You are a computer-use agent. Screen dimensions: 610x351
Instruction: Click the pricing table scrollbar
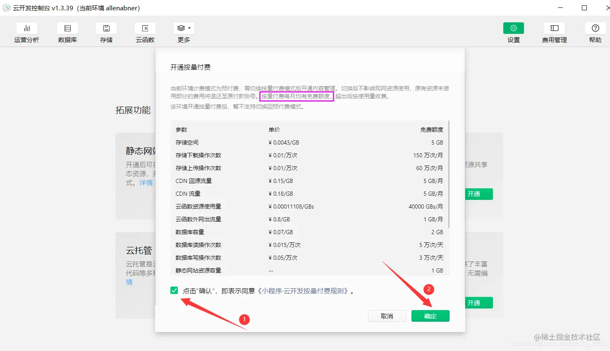tap(449, 173)
